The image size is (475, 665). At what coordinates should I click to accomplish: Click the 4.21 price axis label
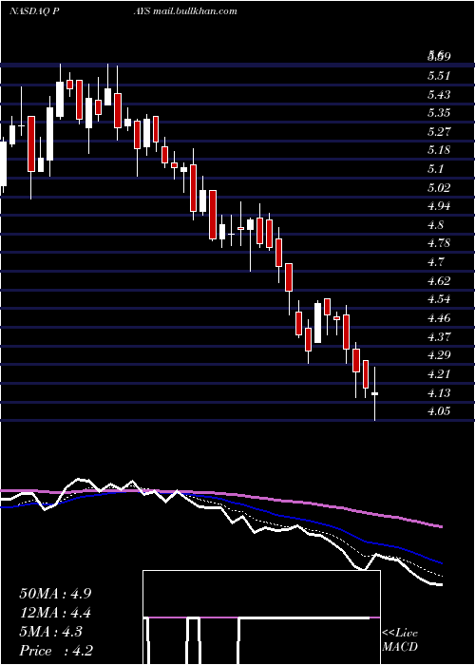(439, 374)
